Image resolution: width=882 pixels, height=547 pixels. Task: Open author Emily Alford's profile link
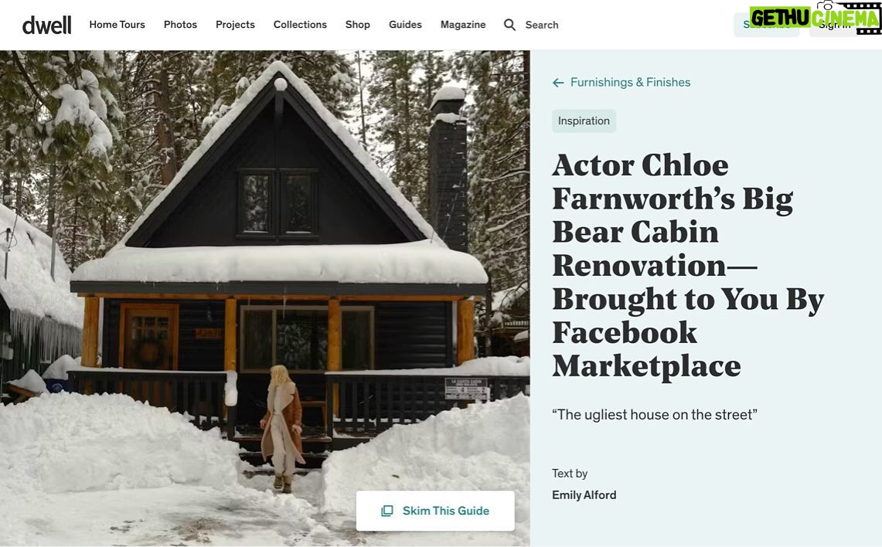[584, 494]
